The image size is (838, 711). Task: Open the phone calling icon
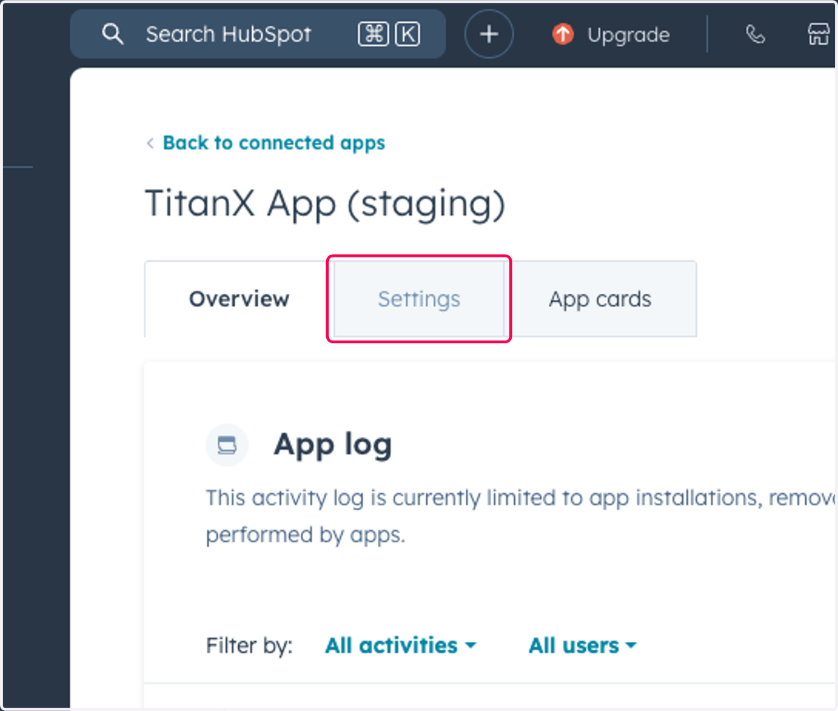tap(755, 33)
